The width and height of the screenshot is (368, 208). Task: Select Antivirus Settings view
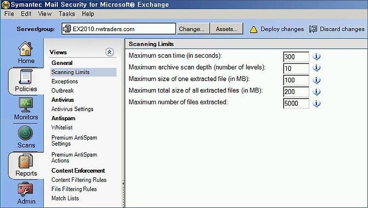(72, 109)
